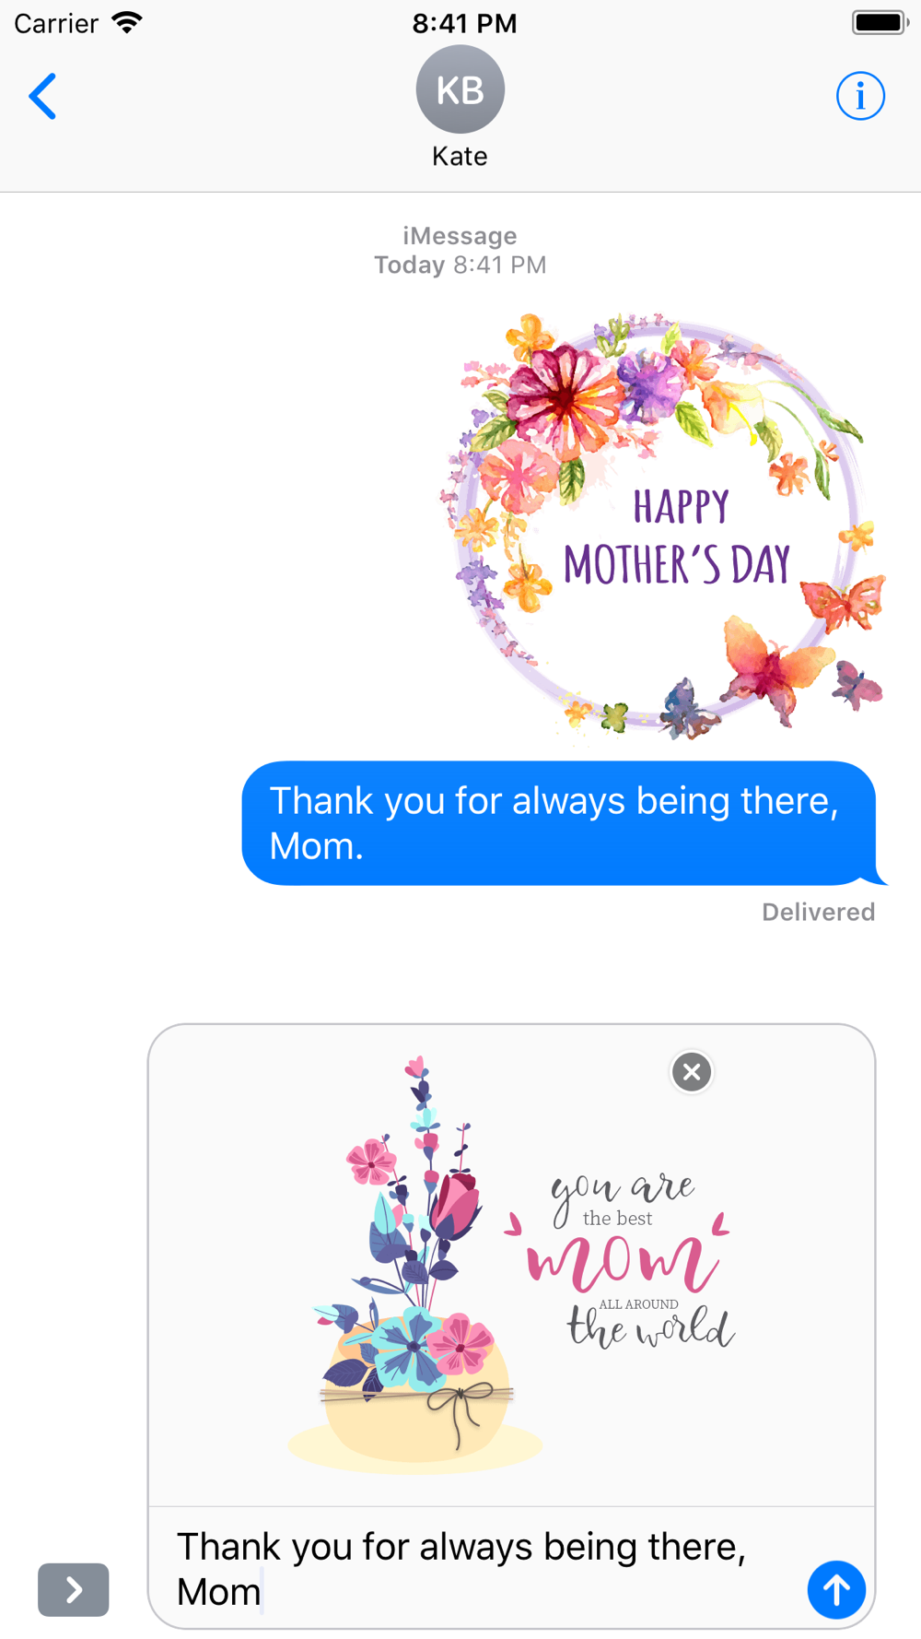921x1639 pixels.
Task: Remove the attached bouquet sticker
Action: click(692, 1071)
